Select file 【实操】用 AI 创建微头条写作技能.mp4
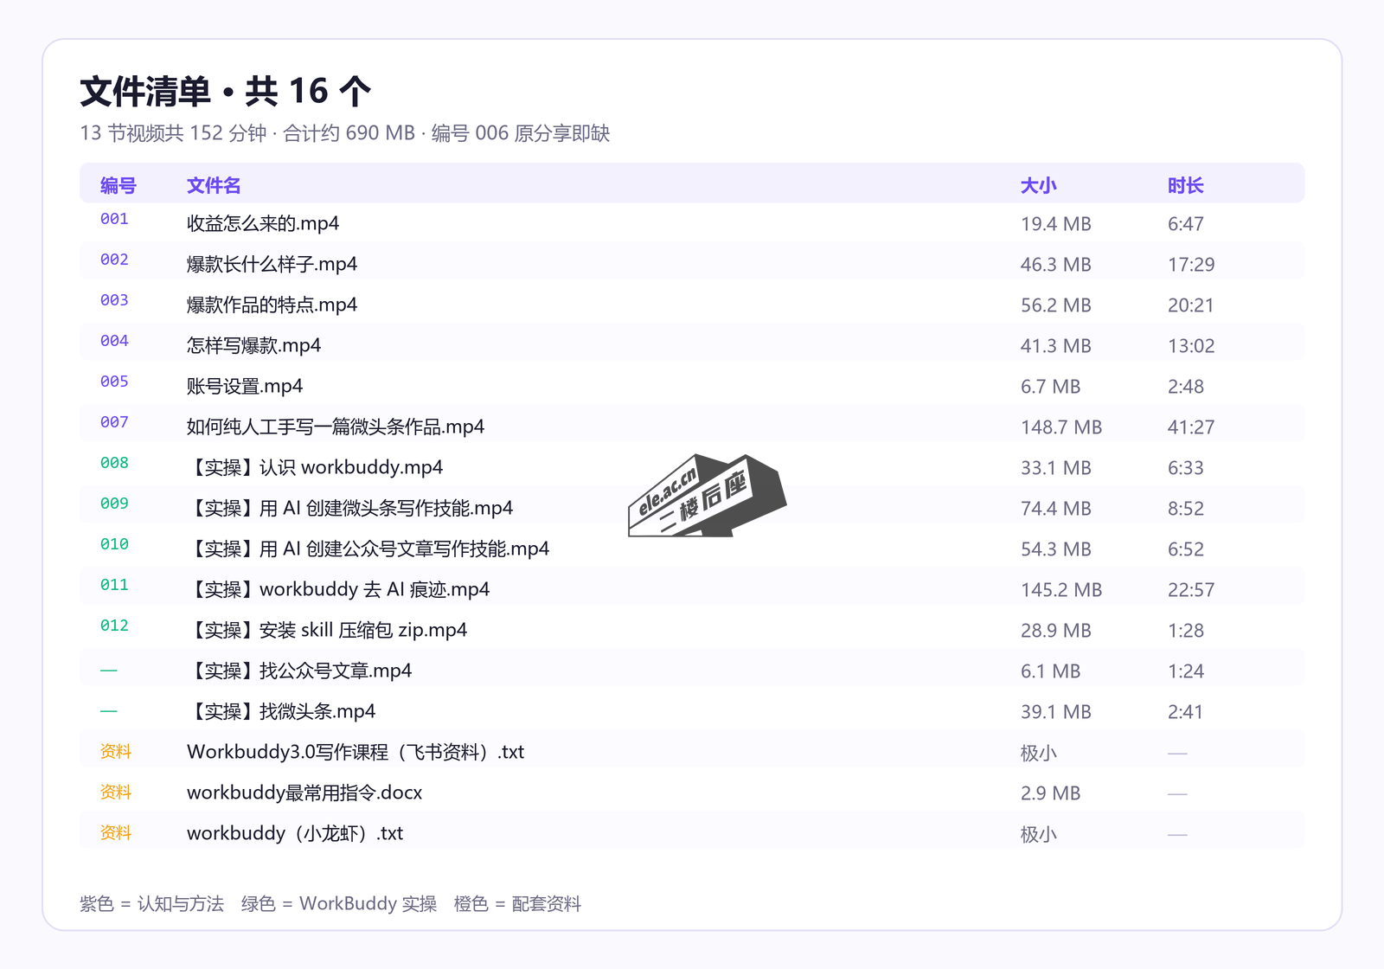Screen dimensions: 1384x969 click(x=350, y=508)
